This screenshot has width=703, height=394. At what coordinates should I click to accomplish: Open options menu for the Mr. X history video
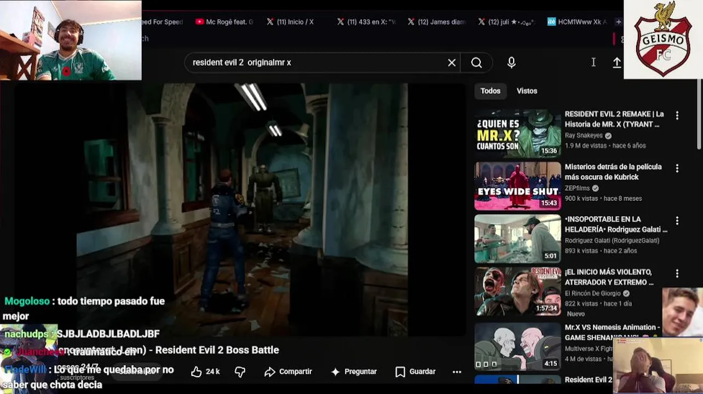[677, 115]
